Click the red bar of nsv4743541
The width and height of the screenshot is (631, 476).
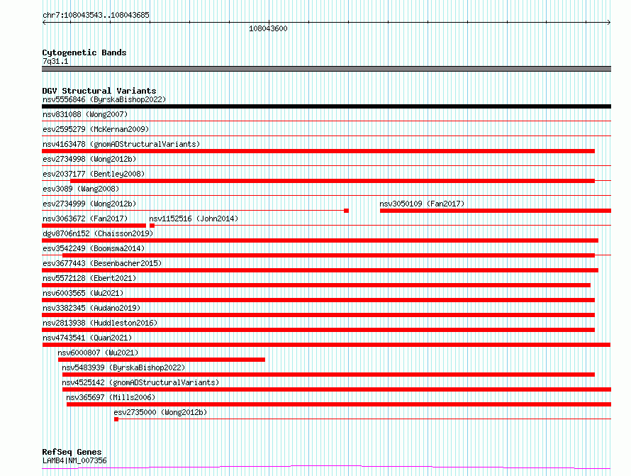coord(326,345)
